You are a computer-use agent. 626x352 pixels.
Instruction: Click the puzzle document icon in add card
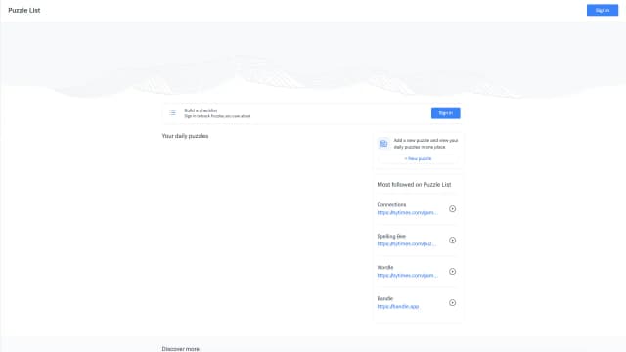coord(383,144)
